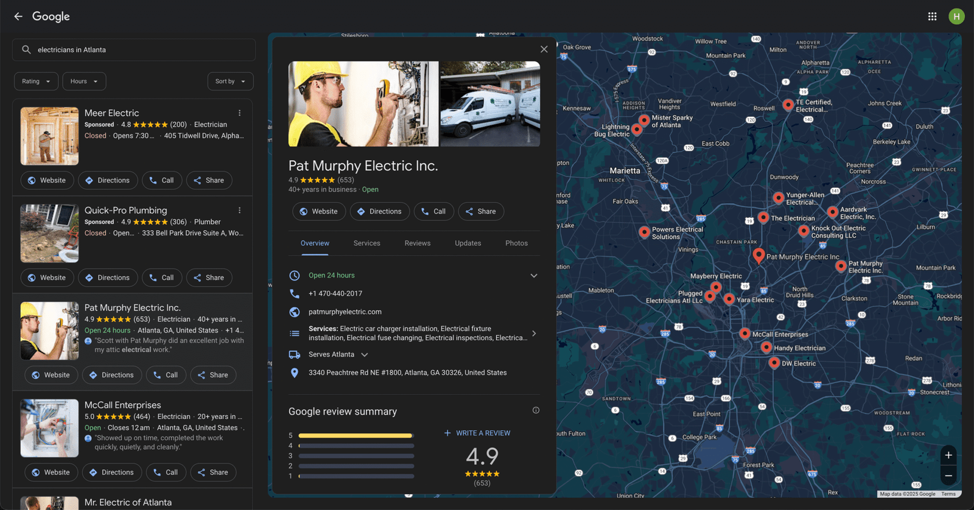Open the H account avatar
This screenshot has width=974, height=510.
tap(956, 16)
